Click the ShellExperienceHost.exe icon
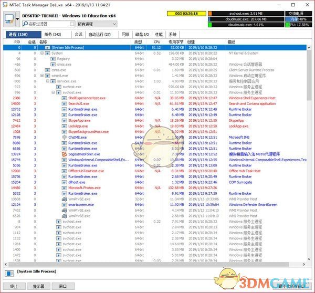315x293 pixels. click(x=64, y=98)
